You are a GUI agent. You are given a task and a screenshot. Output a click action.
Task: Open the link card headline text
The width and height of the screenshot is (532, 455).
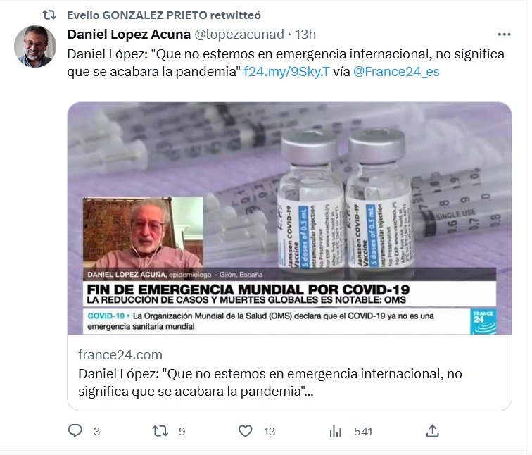[270, 382]
